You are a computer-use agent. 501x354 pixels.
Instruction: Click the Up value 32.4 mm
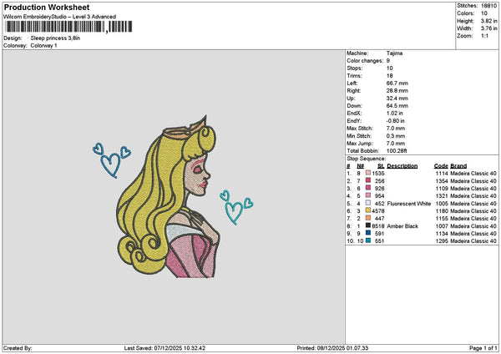pyautogui.click(x=397, y=98)
